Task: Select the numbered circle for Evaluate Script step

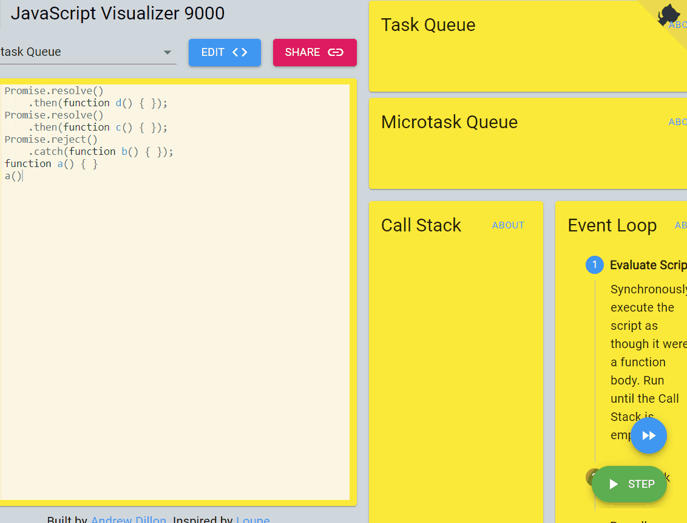Action: pyautogui.click(x=594, y=264)
